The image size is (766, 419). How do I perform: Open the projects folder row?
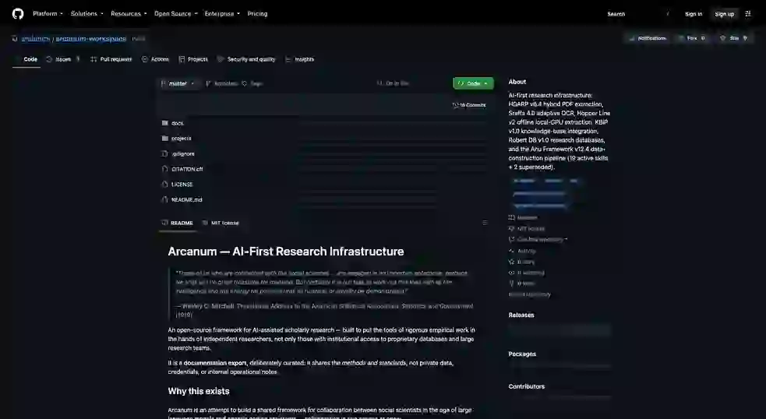pyautogui.click(x=326, y=138)
